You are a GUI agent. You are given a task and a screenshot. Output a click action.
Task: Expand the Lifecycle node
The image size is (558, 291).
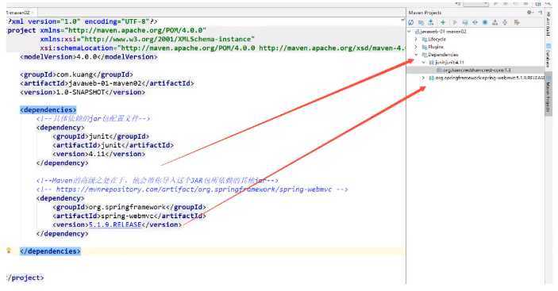(x=416, y=39)
